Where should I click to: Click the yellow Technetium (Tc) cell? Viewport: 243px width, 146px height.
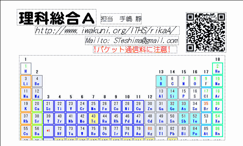(93, 118)
